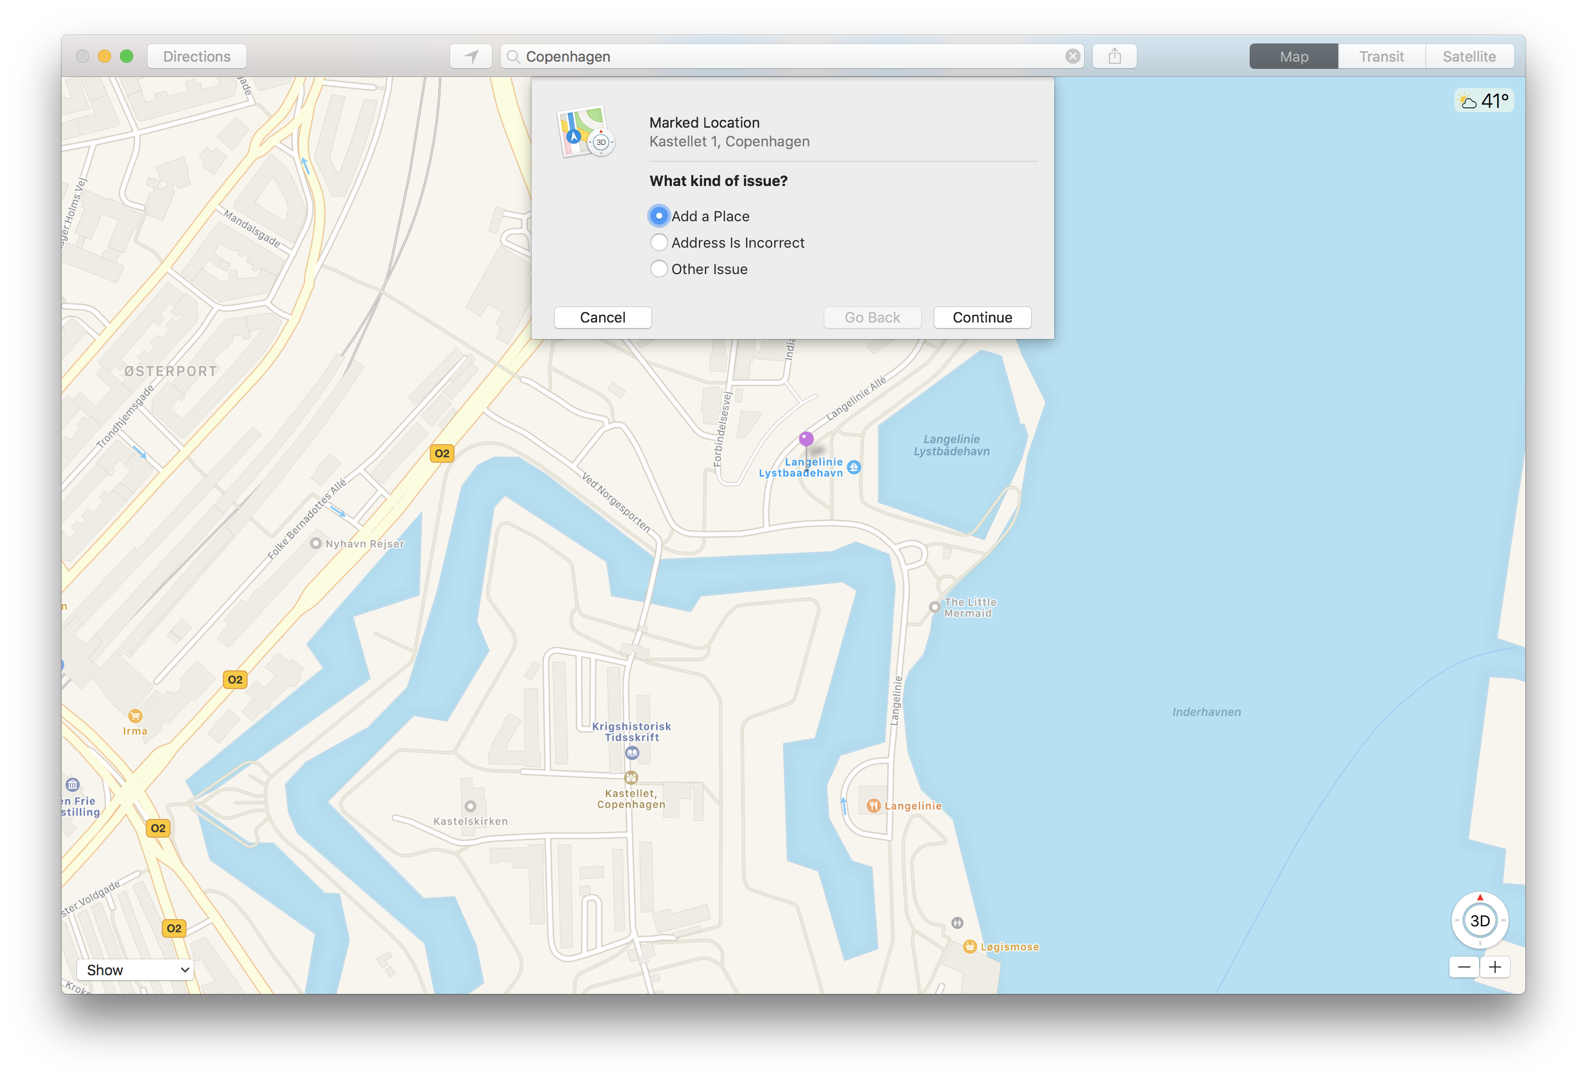Click the zoom out minus icon
Screen dimensions: 1587x1082
pos(1464,966)
